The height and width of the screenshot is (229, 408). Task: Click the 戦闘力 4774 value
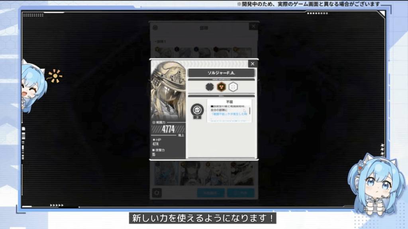click(x=168, y=129)
